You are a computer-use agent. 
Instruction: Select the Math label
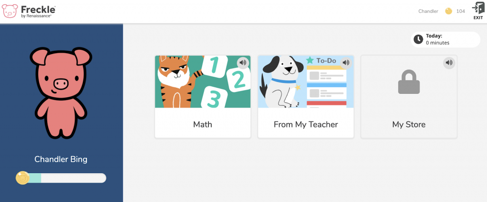[x=203, y=125]
